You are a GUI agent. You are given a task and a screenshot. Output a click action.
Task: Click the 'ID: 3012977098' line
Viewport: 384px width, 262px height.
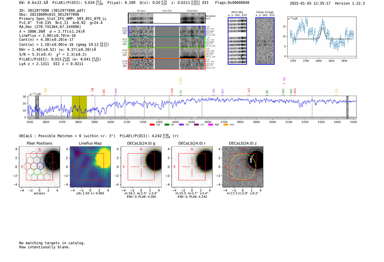tap(52, 10)
